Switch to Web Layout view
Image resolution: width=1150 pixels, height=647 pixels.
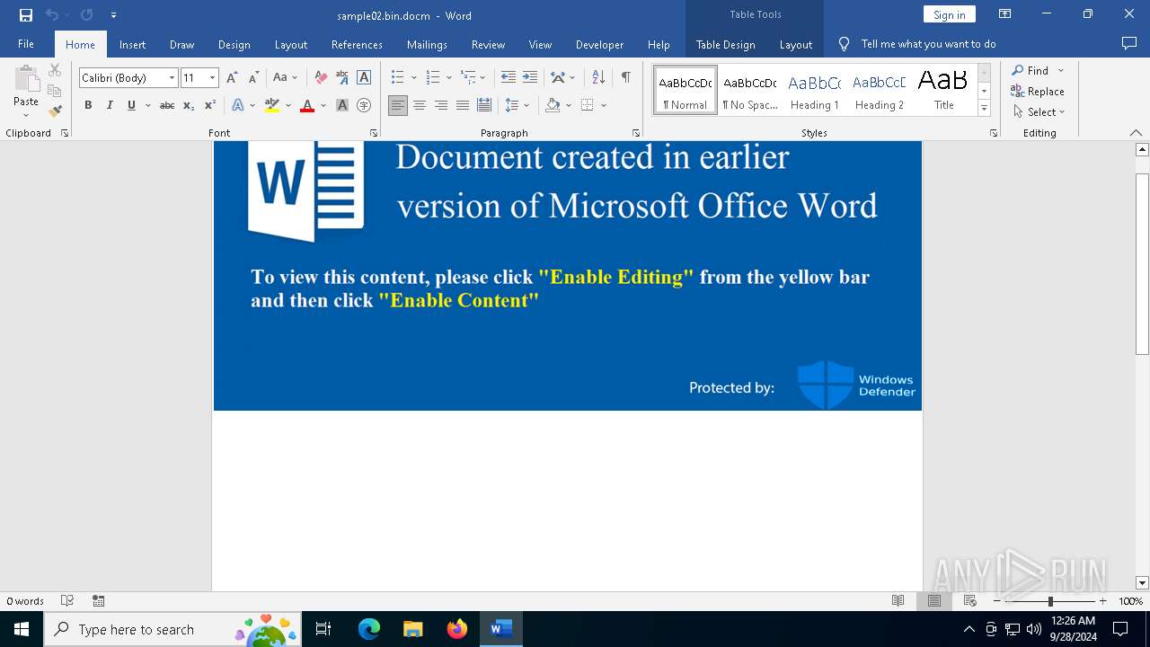pyautogui.click(x=969, y=601)
